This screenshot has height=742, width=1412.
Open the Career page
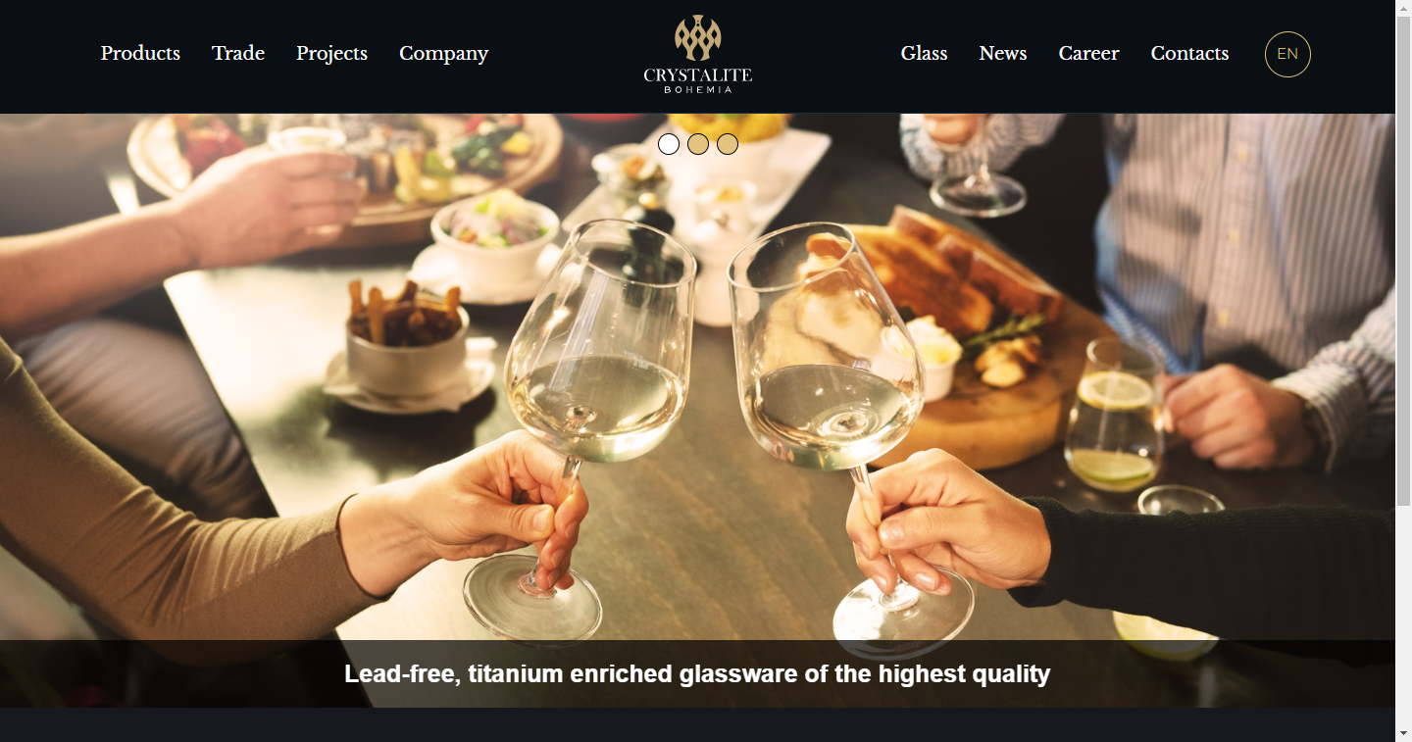[1088, 53]
